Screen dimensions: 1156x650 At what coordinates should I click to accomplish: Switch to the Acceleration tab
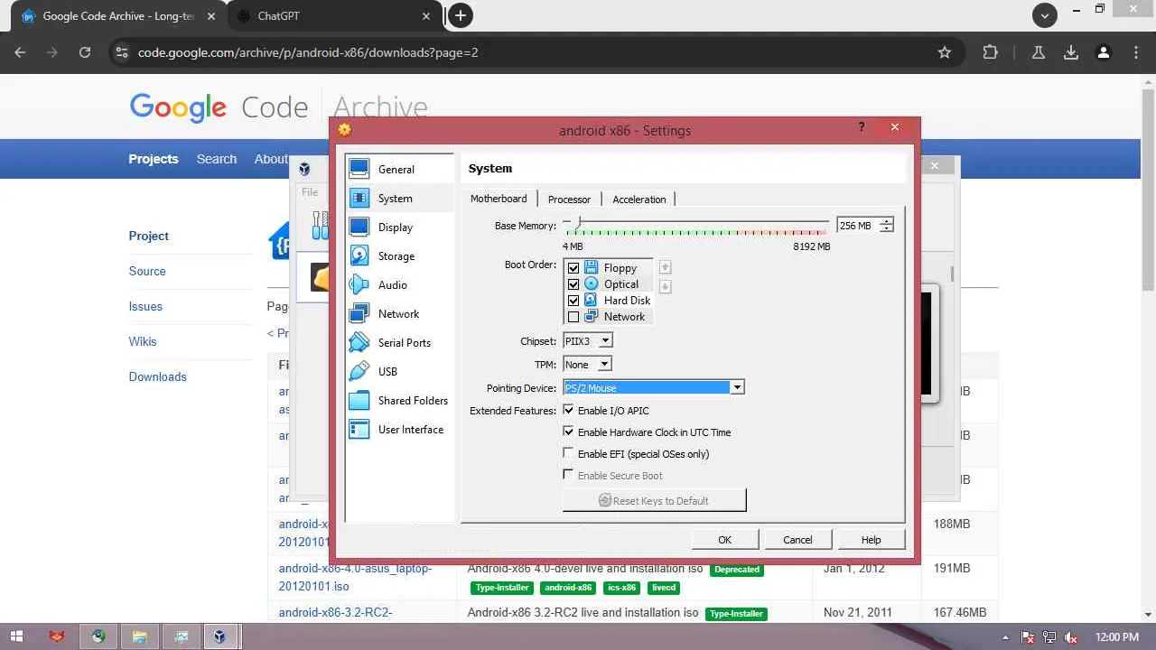coord(639,199)
